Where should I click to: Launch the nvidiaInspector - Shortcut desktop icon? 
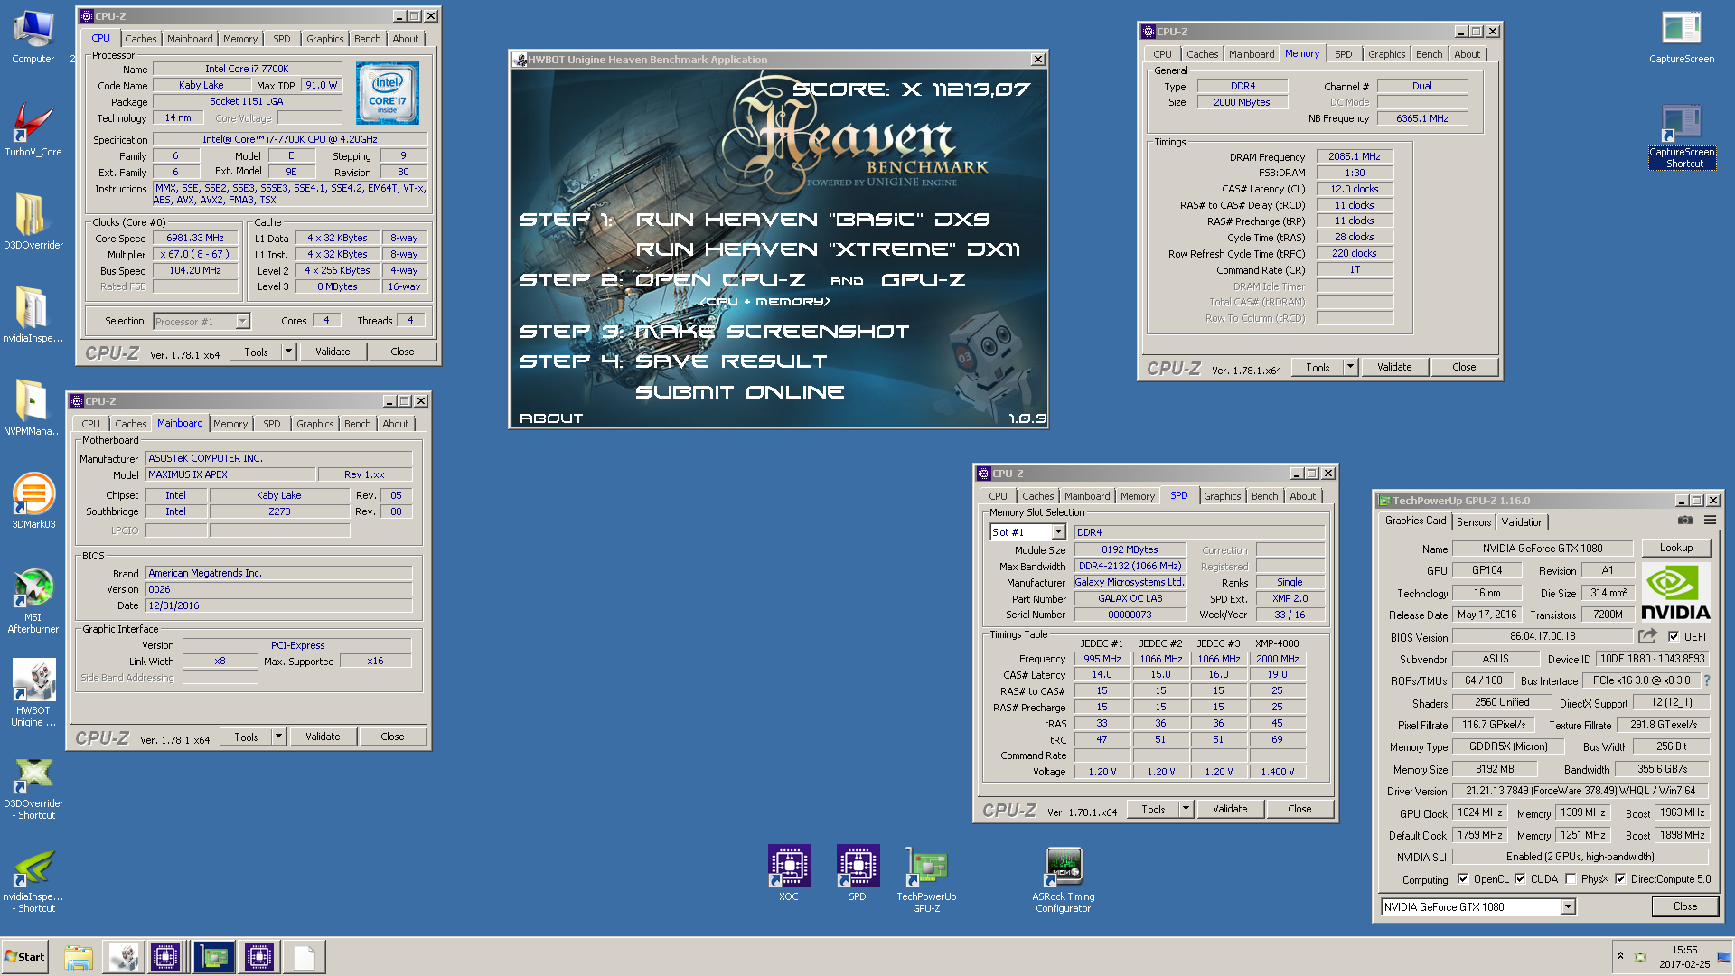click(33, 881)
